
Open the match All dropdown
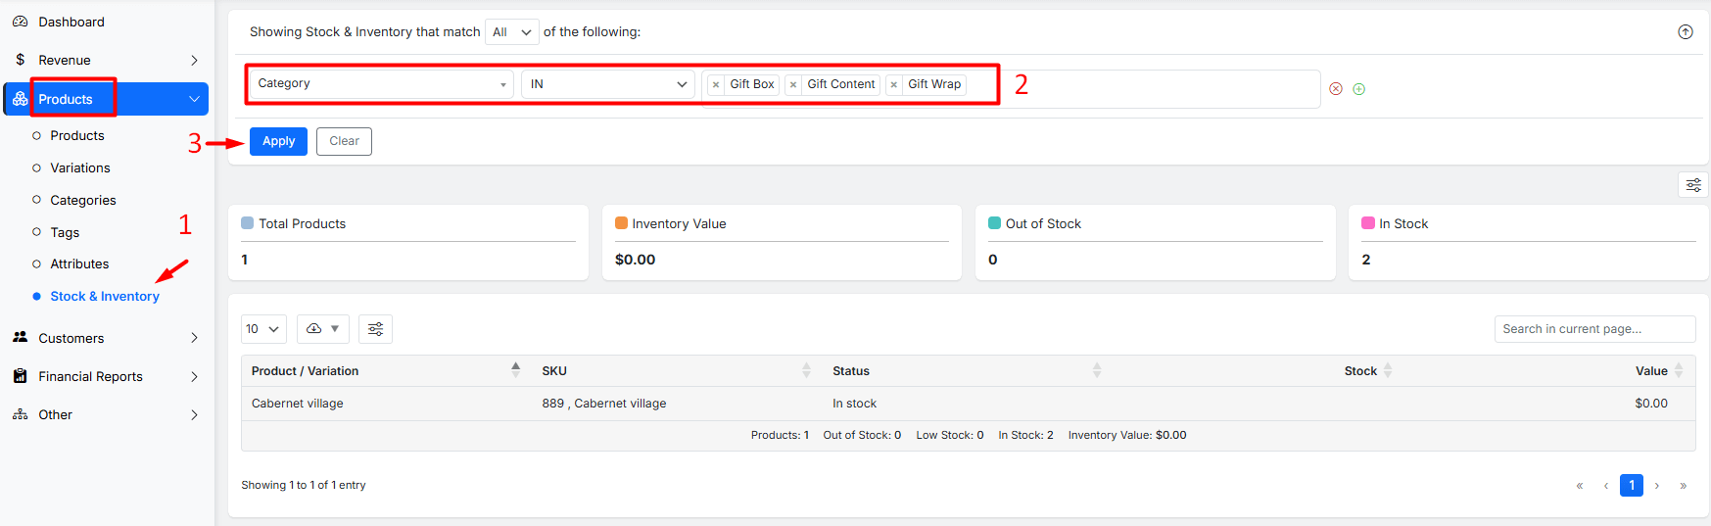(511, 32)
